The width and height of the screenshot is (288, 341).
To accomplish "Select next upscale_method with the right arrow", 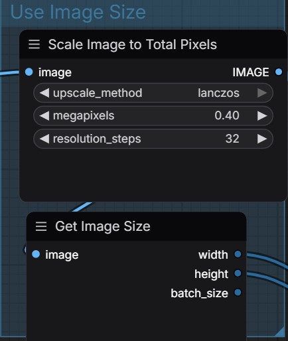I will pos(262,93).
